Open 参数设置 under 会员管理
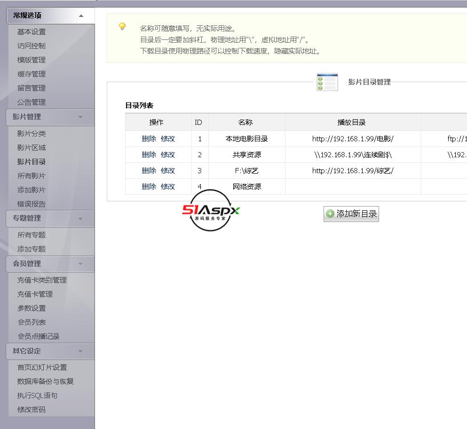 pyautogui.click(x=31, y=308)
